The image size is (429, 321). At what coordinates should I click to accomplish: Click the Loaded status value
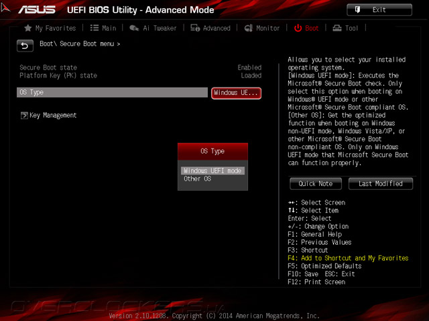pyautogui.click(x=251, y=76)
